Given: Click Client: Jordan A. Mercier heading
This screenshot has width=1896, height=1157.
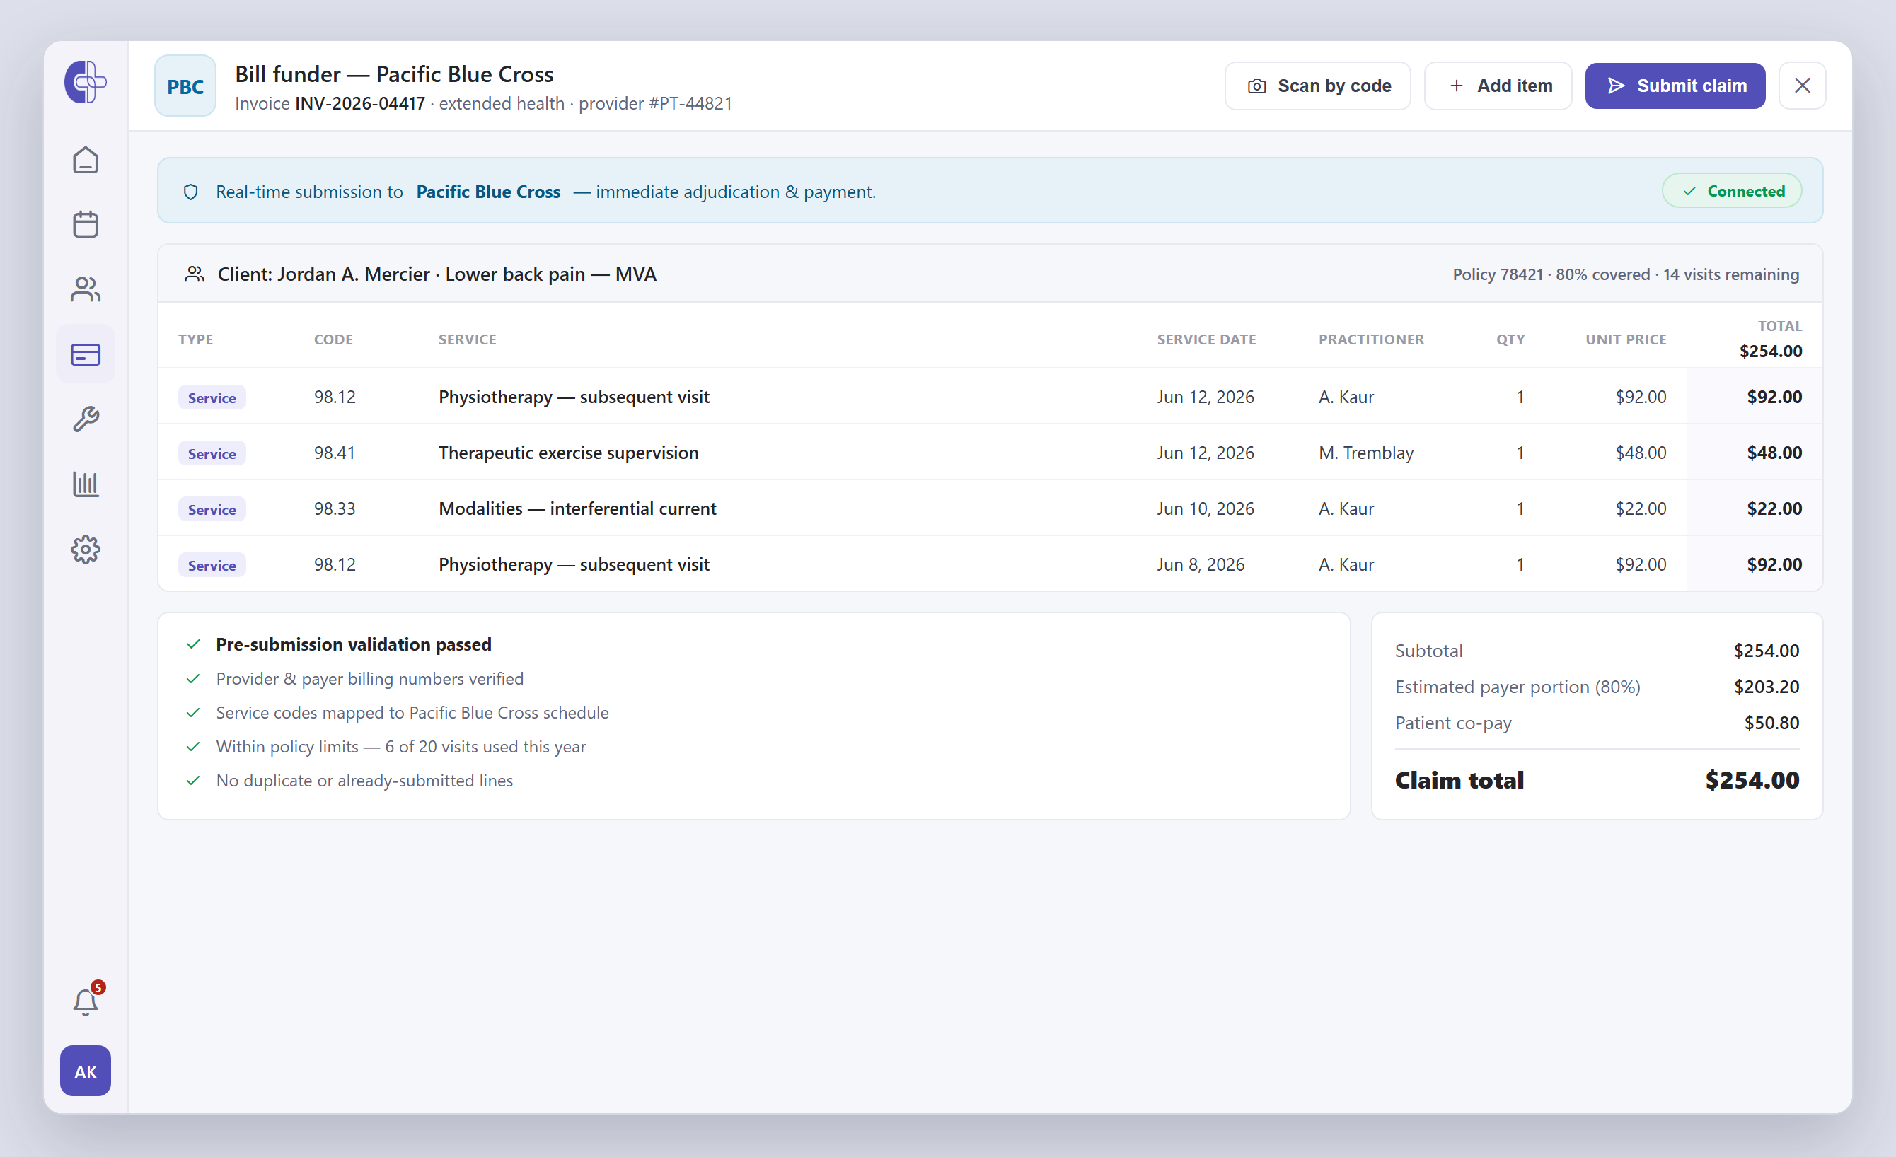Looking at the screenshot, I should [437, 274].
